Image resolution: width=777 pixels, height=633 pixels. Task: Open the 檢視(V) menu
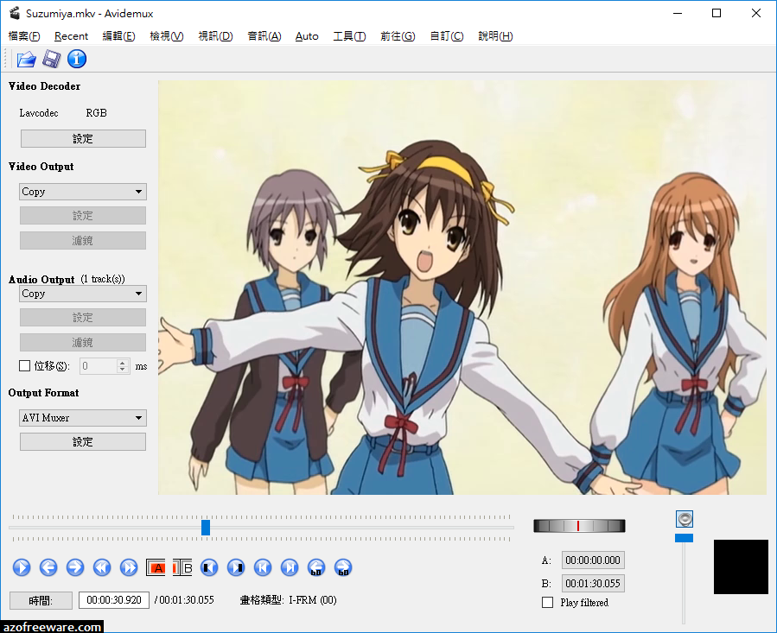click(167, 36)
